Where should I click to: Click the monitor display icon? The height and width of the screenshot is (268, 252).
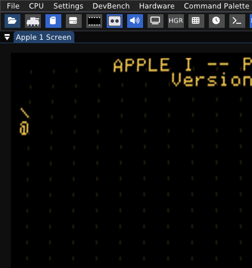(156, 21)
